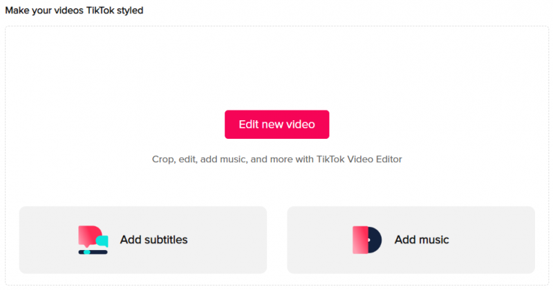This screenshot has width=553, height=290.
Task: Open the Add music card
Action: (x=411, y=240)
